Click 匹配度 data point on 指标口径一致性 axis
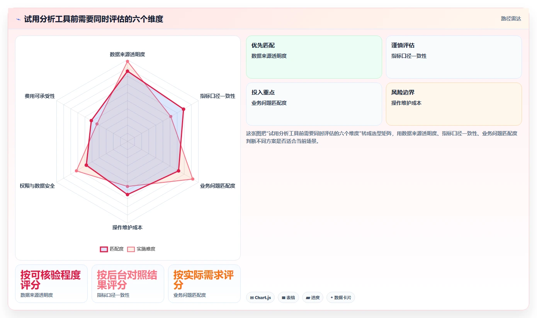The image size is (537, 318). (184, 109)
